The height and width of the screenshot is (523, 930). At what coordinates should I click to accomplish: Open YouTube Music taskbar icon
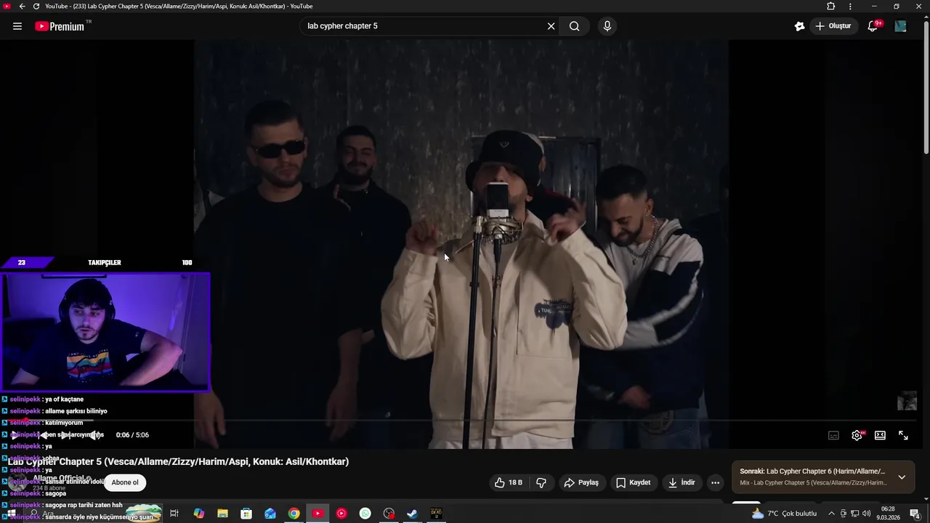[341, 514]
